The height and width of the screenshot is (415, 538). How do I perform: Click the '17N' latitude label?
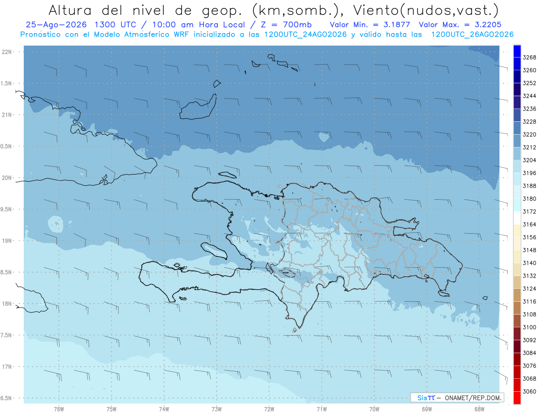(x=8, y=367)
